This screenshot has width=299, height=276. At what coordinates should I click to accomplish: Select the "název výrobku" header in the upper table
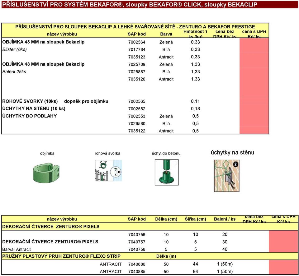click(x=62, y=34)
